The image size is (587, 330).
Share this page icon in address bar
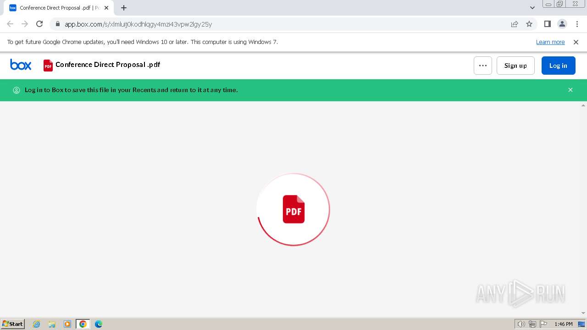pos(515,24)
